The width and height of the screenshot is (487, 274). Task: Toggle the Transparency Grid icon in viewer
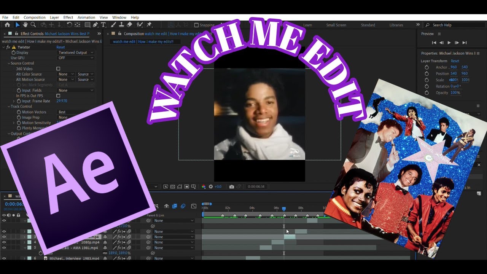[172, 186]
